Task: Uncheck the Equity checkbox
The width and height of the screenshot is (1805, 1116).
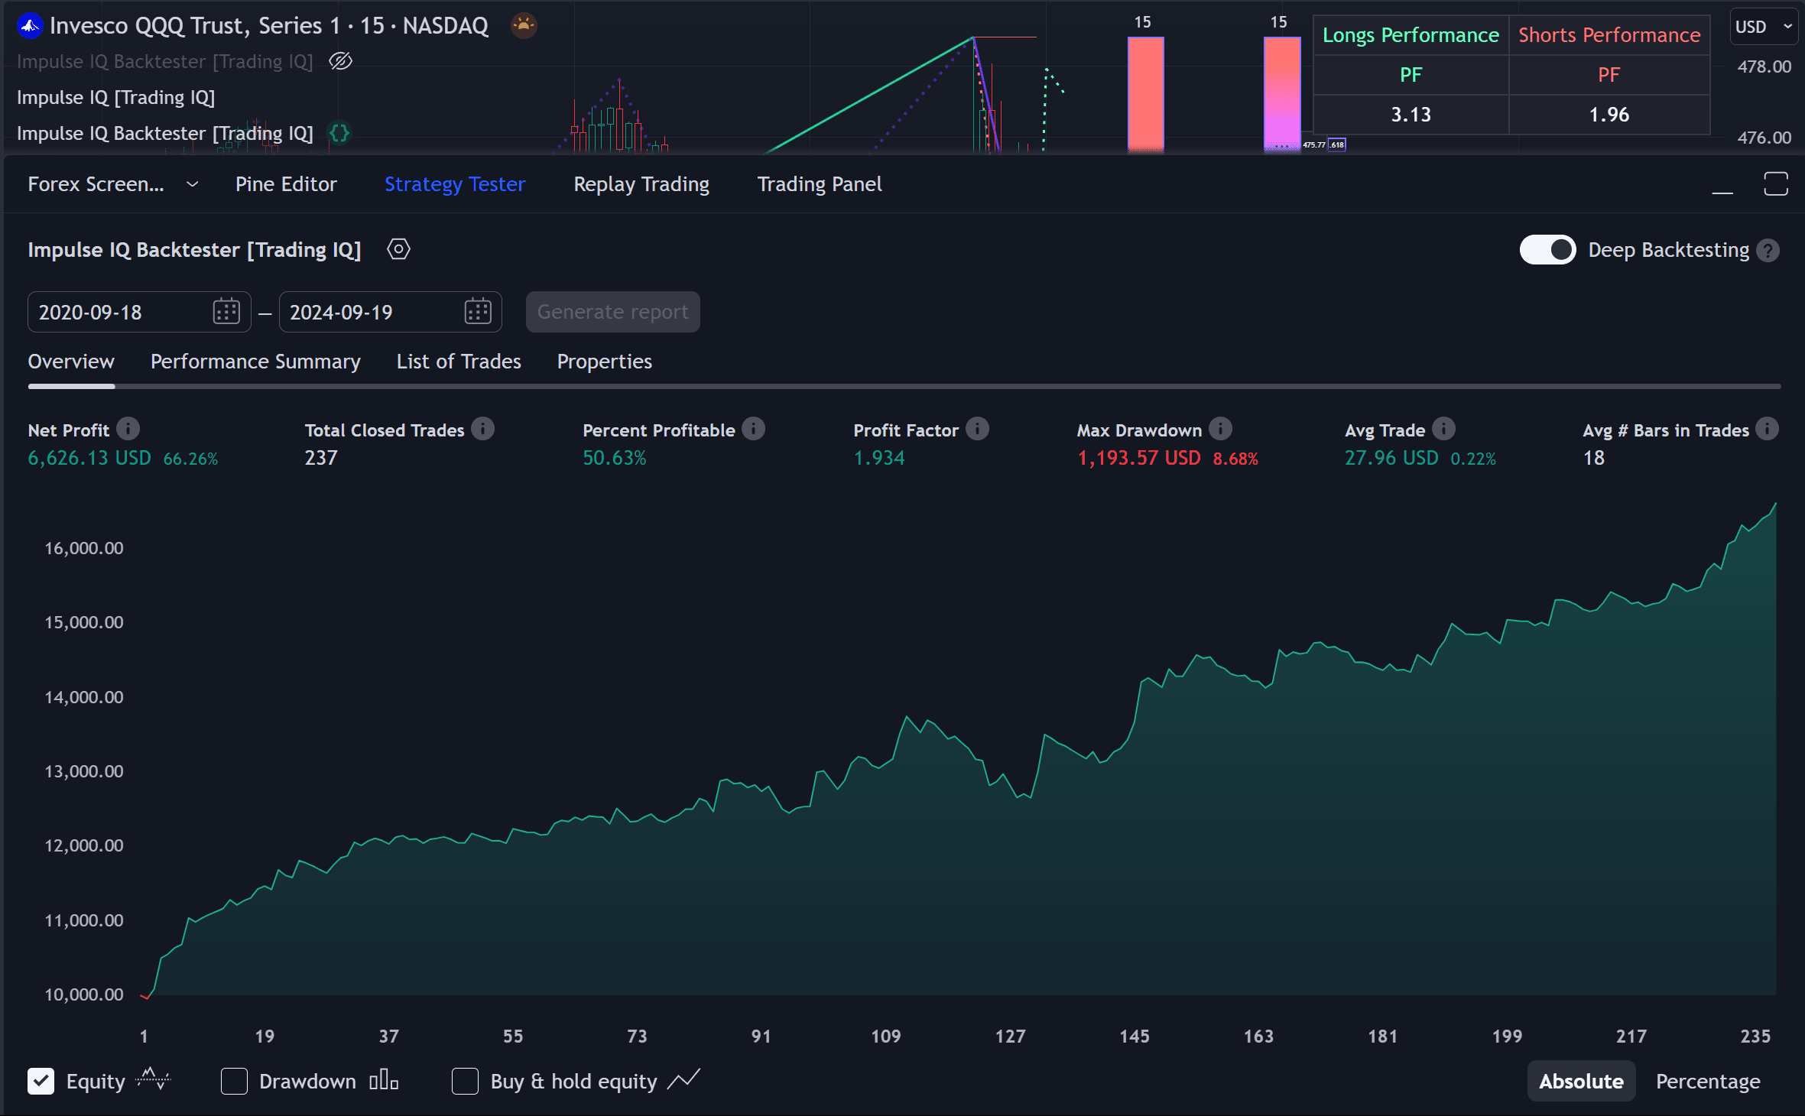Action: click(x=41, y=1081)
